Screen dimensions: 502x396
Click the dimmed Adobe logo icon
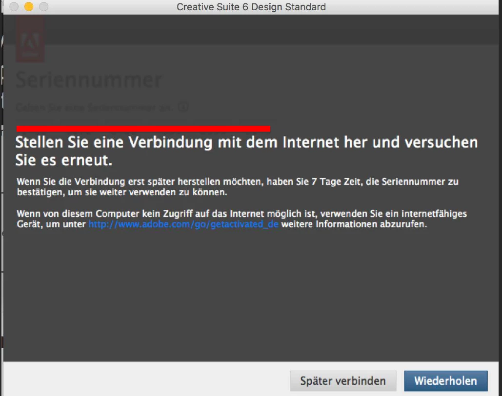30,39
